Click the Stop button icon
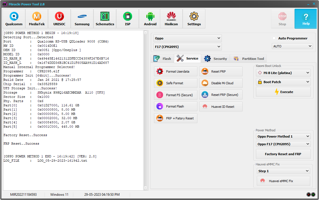Screen dimensions: 319x200 click(282, 16)
